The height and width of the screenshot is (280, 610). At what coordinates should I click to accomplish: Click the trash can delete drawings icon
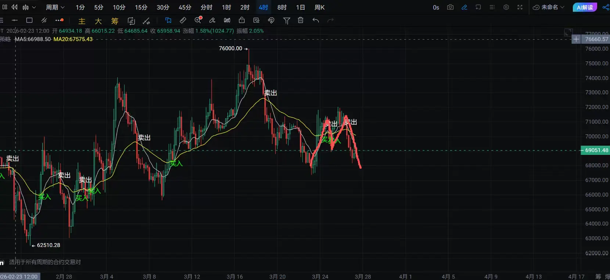coord(301,21)
